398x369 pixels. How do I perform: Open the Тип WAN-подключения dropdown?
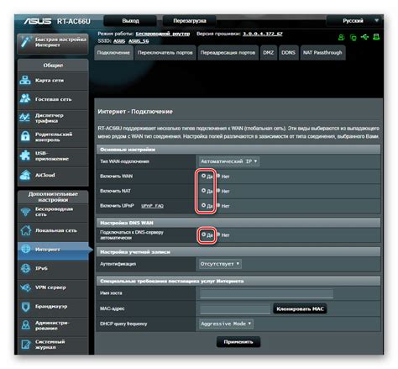(x=229, y=161)
